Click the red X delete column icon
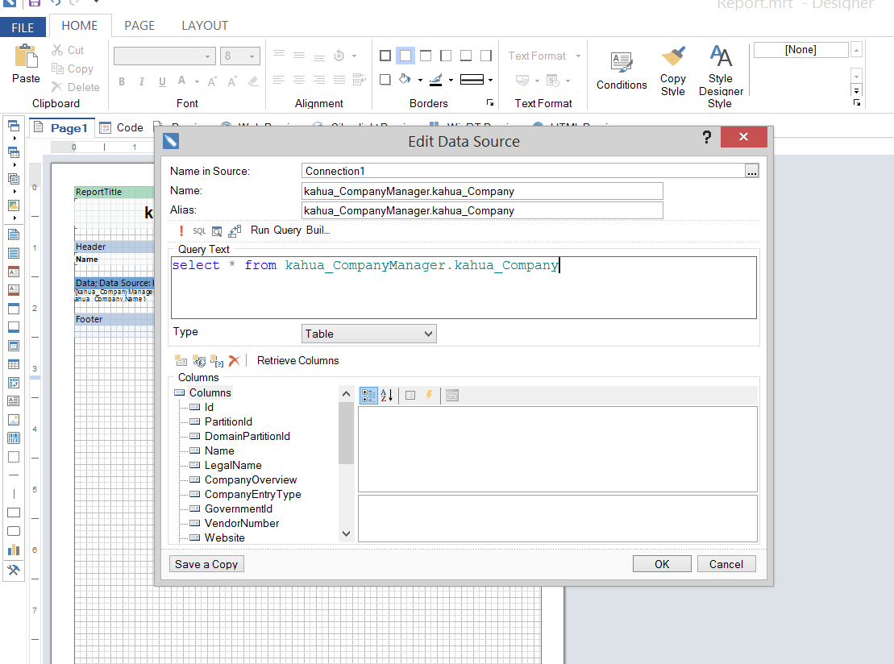This screenshot has width=894, height=664. [235, 361]
